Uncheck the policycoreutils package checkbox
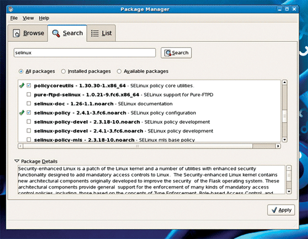 29,86
